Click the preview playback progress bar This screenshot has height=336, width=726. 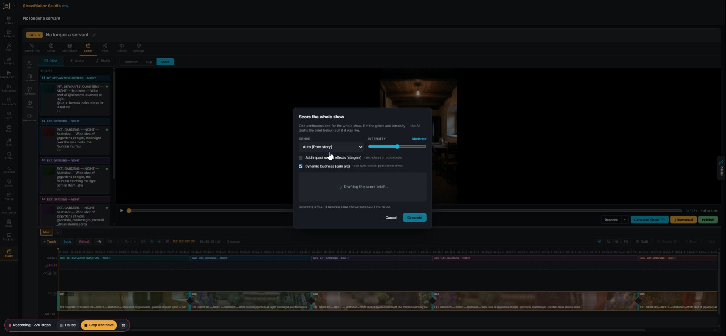coord(405,211)
